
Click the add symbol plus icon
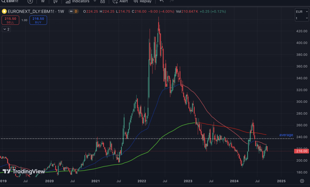(30, 1)
